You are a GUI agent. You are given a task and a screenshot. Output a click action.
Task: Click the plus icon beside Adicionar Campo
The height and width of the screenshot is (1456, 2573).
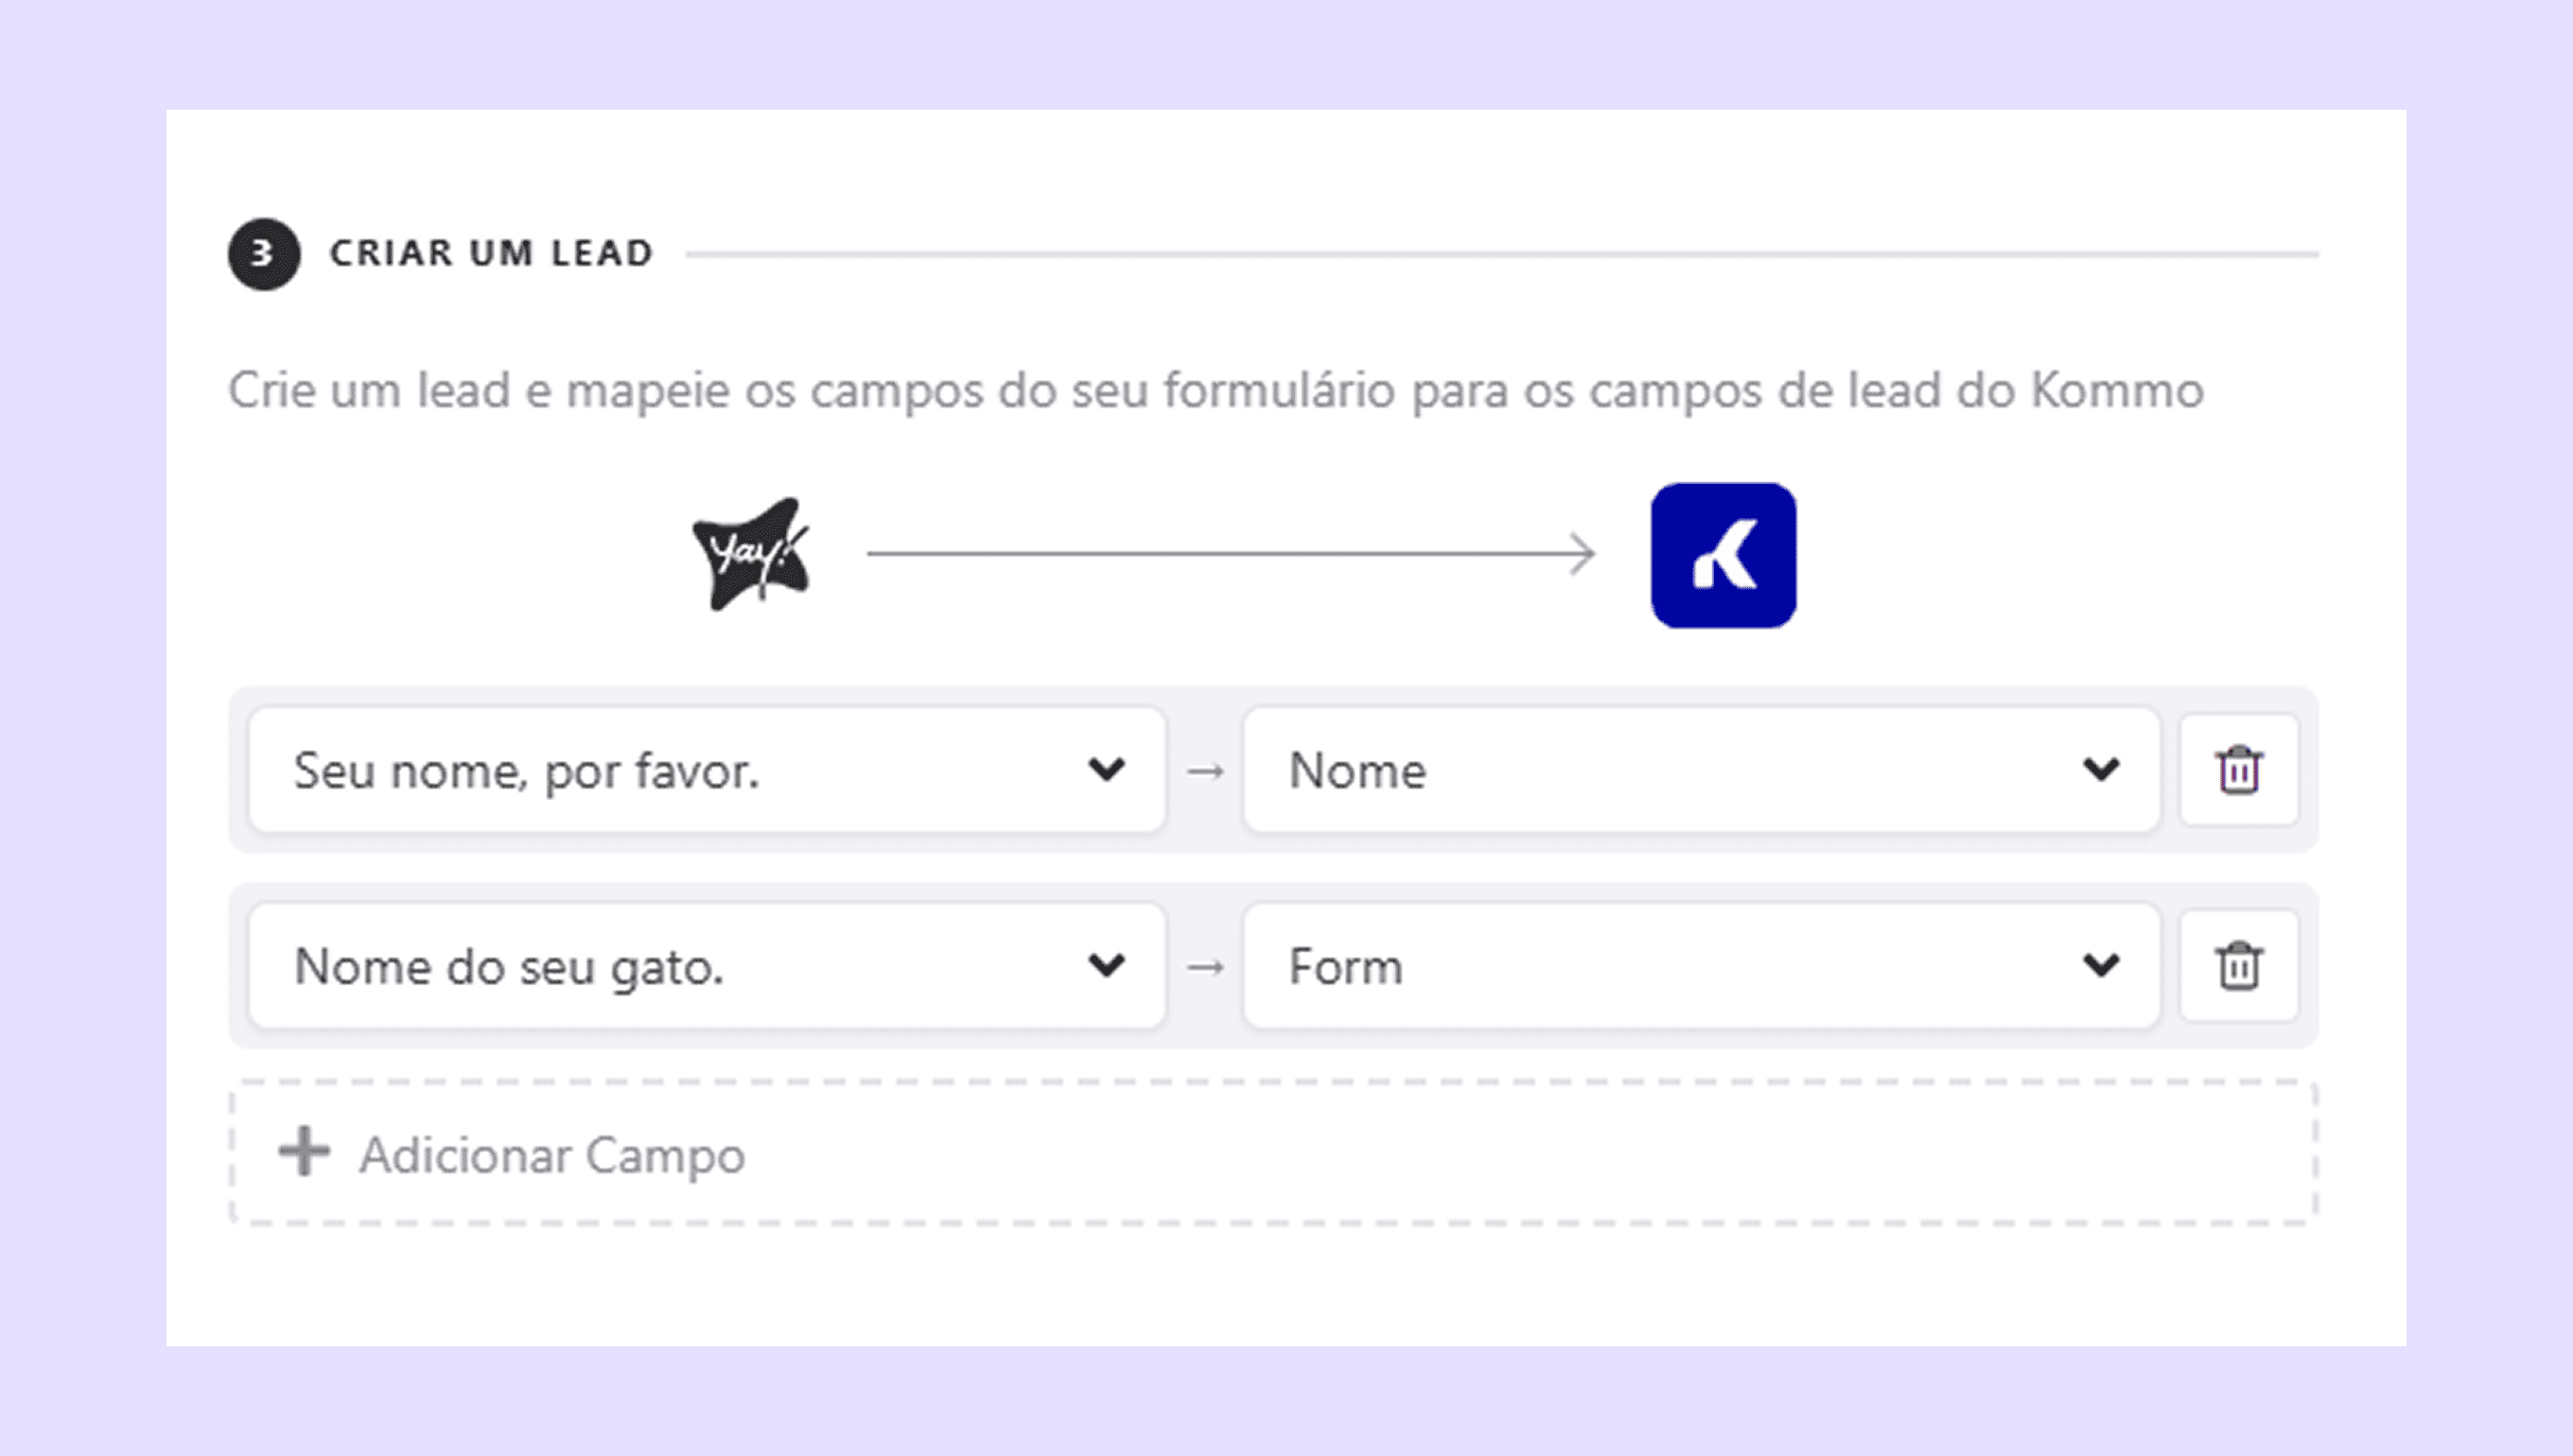tap(304, 1152)
